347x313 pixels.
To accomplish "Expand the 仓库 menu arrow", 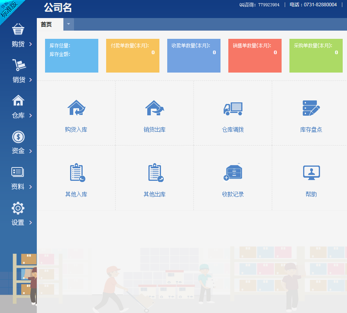I will pos(31,115).
